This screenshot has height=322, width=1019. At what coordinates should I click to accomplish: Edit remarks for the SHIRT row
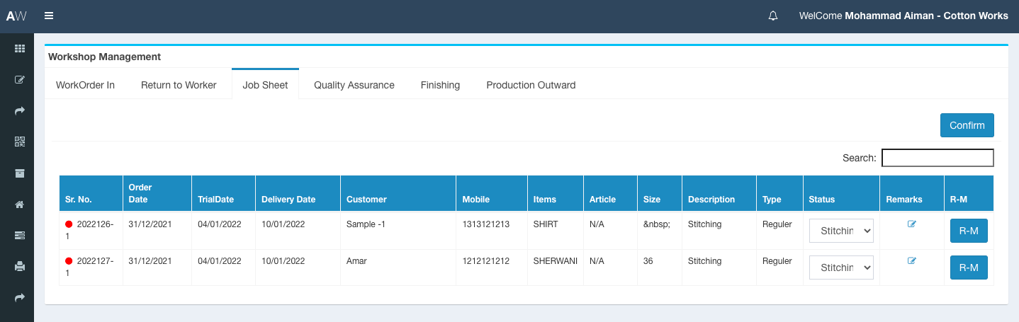(911, 224)
